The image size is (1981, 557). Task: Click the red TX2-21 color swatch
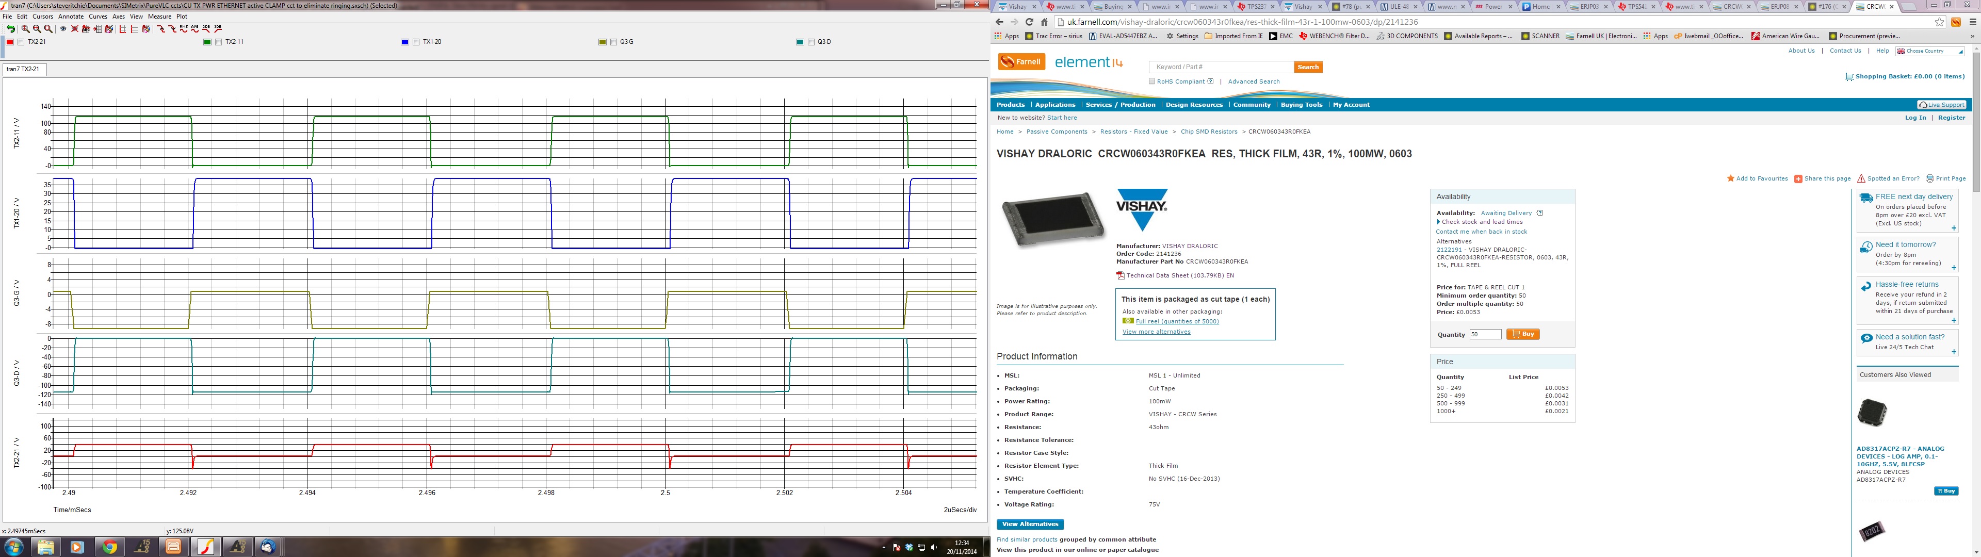(x=10, y=42)
